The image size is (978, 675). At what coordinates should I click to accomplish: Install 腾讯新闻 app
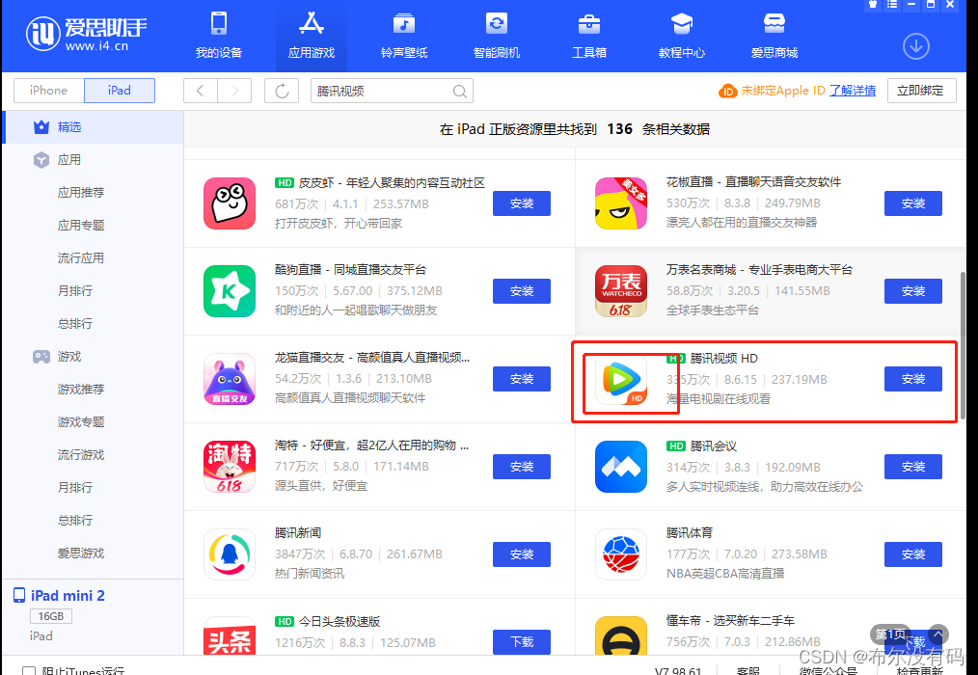coord(522,553)
